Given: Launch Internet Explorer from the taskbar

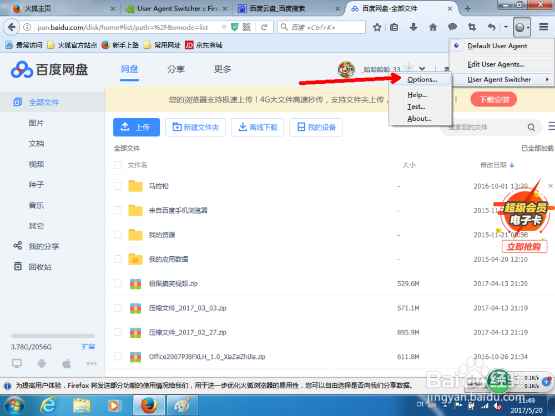Looking at the screenshot, I should tap(48, 406).
